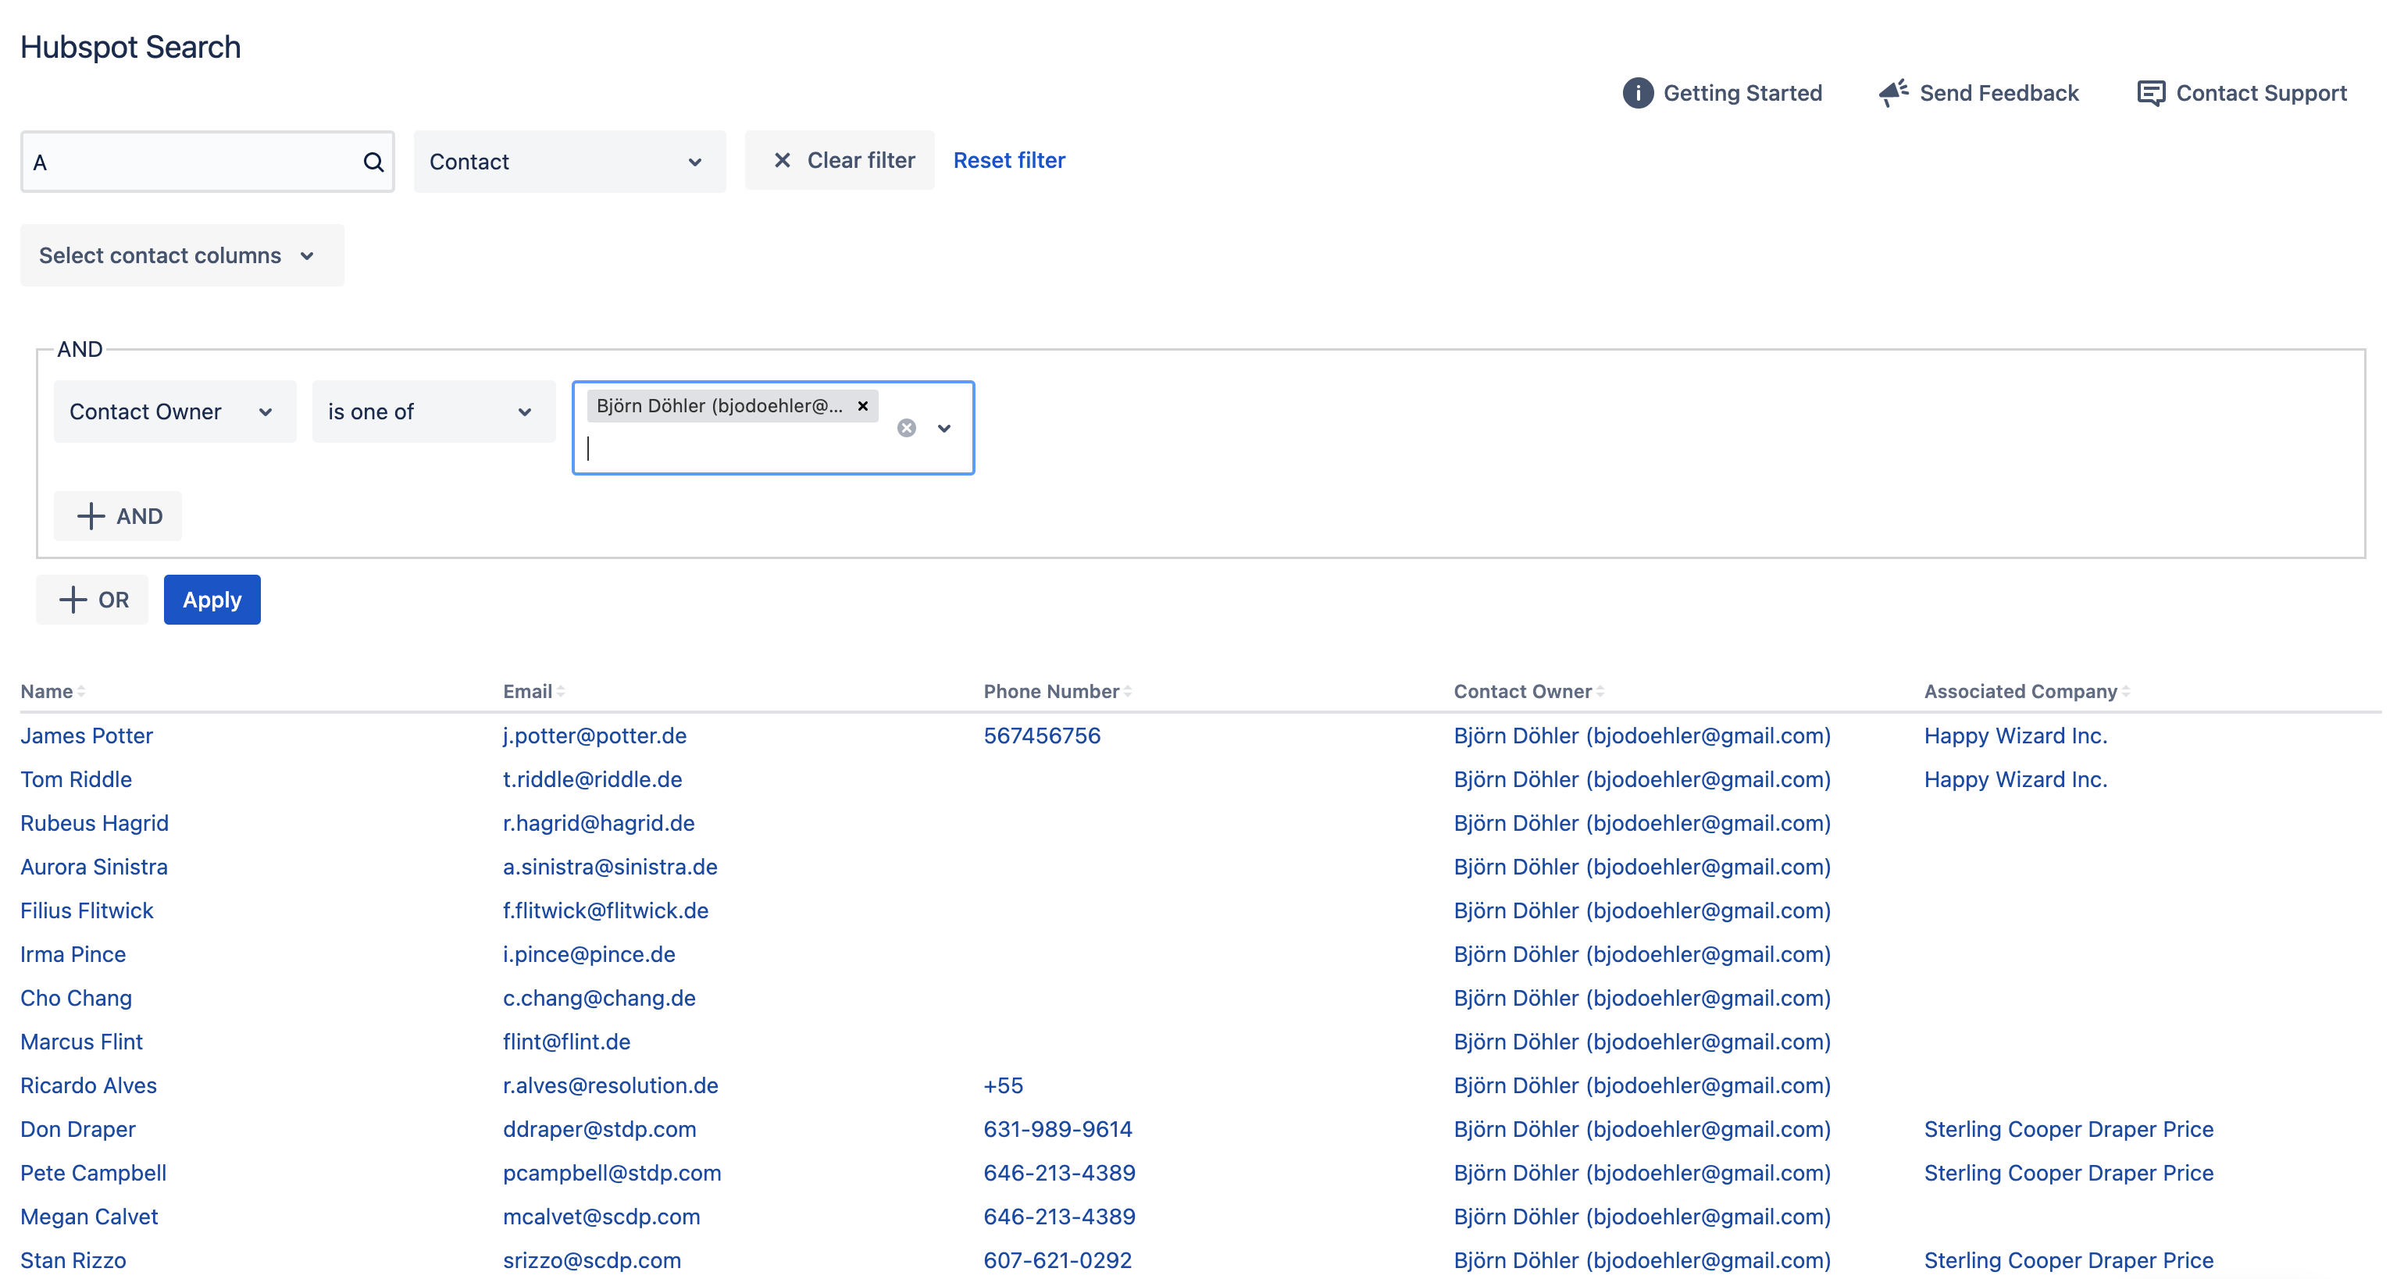Add an OR filter group

click(92, 600)
